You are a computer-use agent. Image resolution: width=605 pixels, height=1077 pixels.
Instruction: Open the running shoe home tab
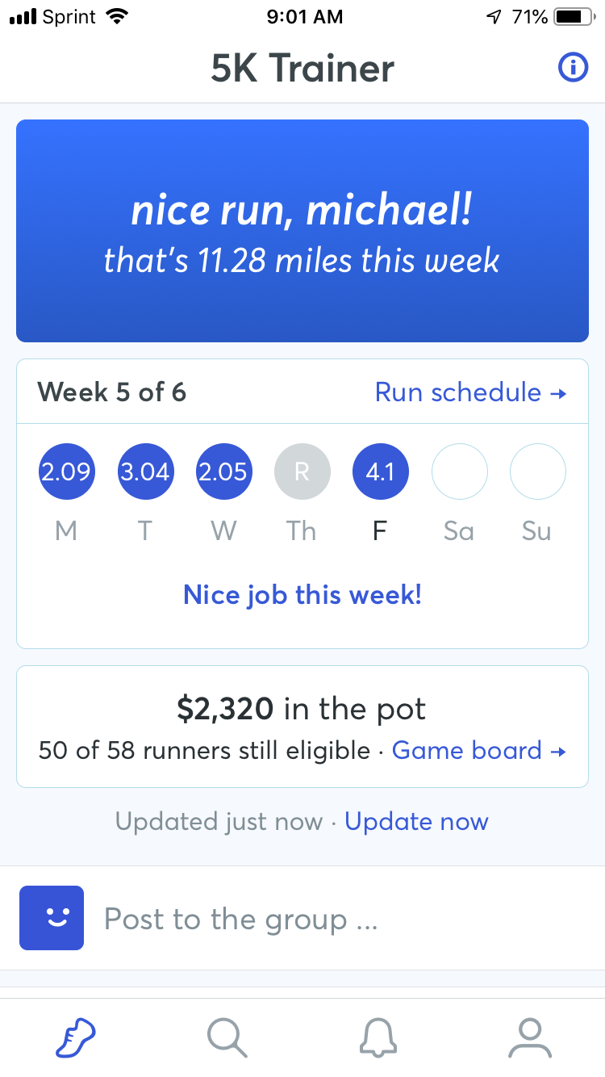(76, 1037)
